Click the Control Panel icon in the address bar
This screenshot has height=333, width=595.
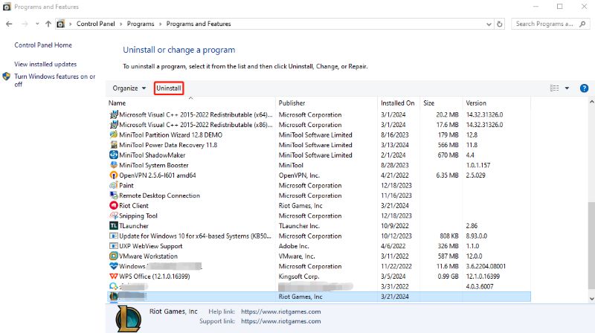61,24
